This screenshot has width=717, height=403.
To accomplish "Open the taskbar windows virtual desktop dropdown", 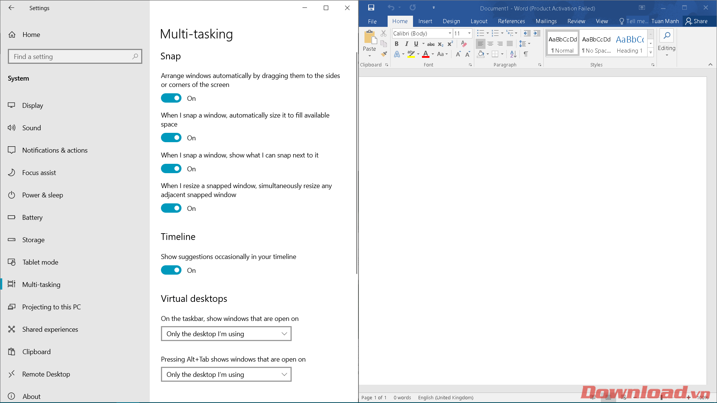I will pos(226,334).
